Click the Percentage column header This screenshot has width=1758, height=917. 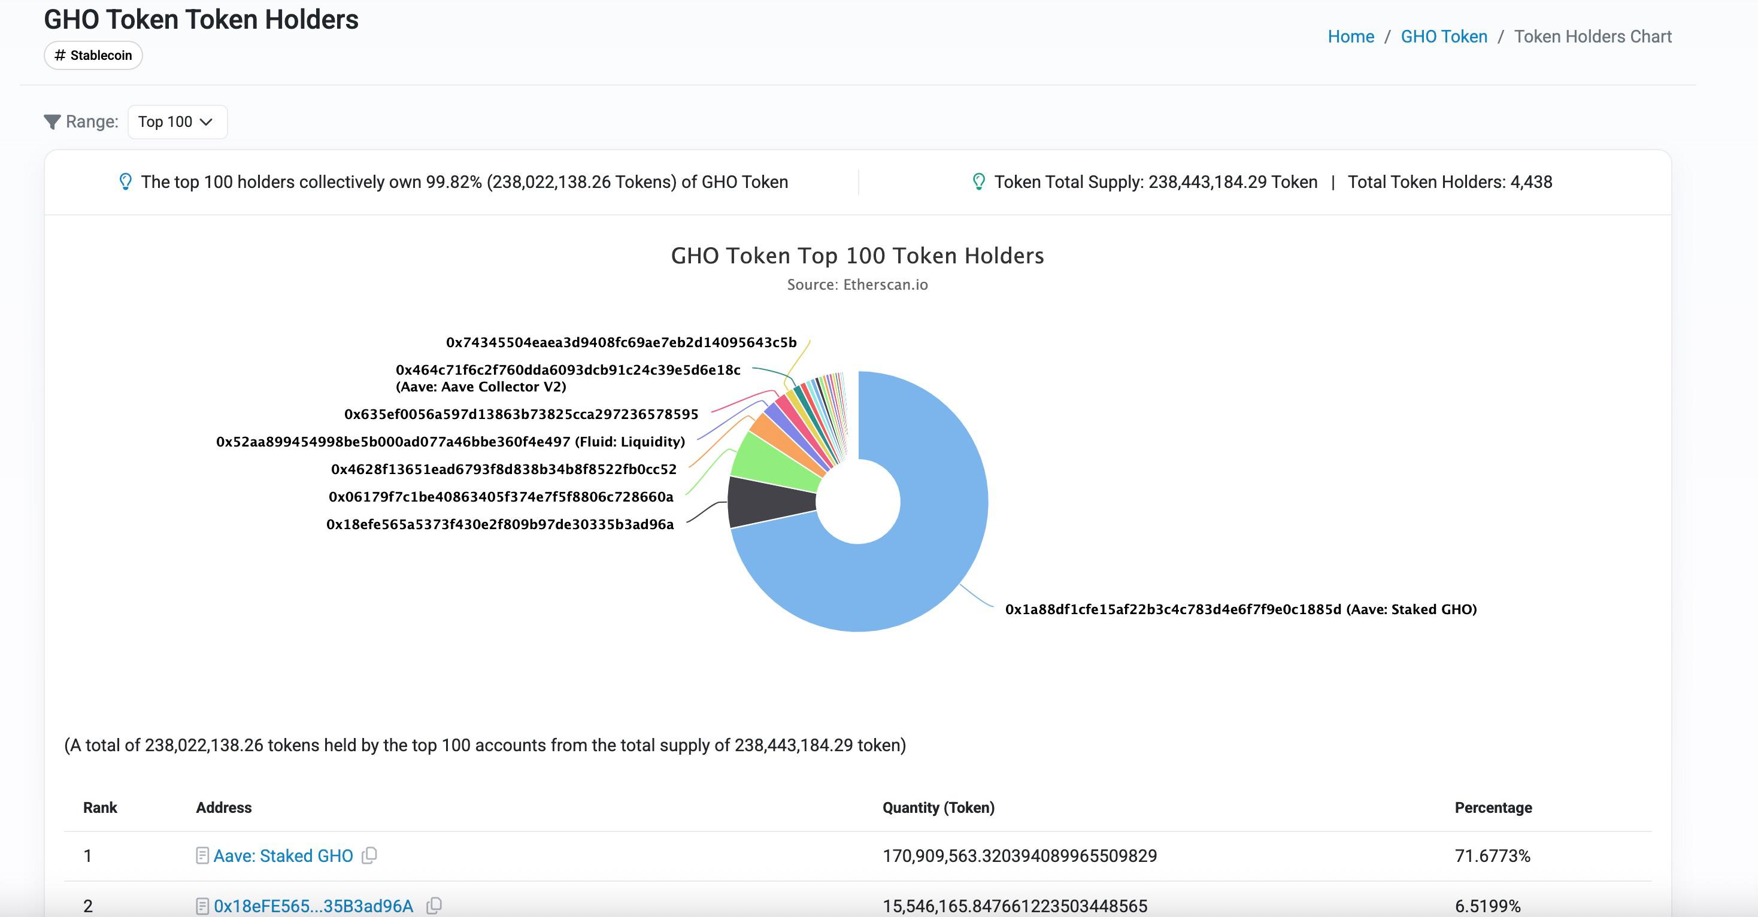1493,808
